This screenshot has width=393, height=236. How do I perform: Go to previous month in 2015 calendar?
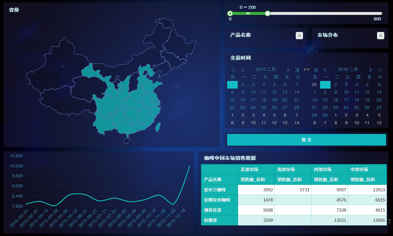tap(243, 70)
